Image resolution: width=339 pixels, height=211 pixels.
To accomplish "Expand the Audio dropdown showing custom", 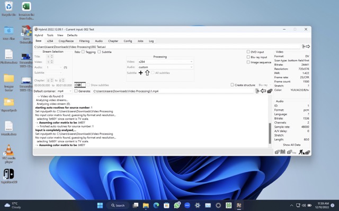I will [165, 67].
